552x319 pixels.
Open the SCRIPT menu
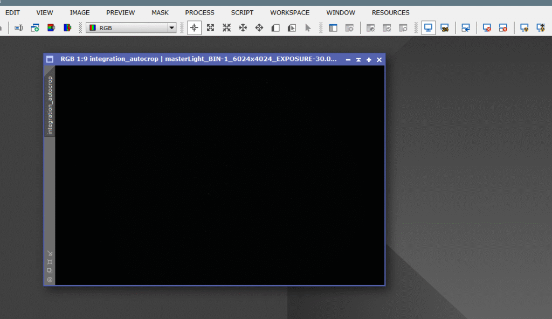click(242, 12)
